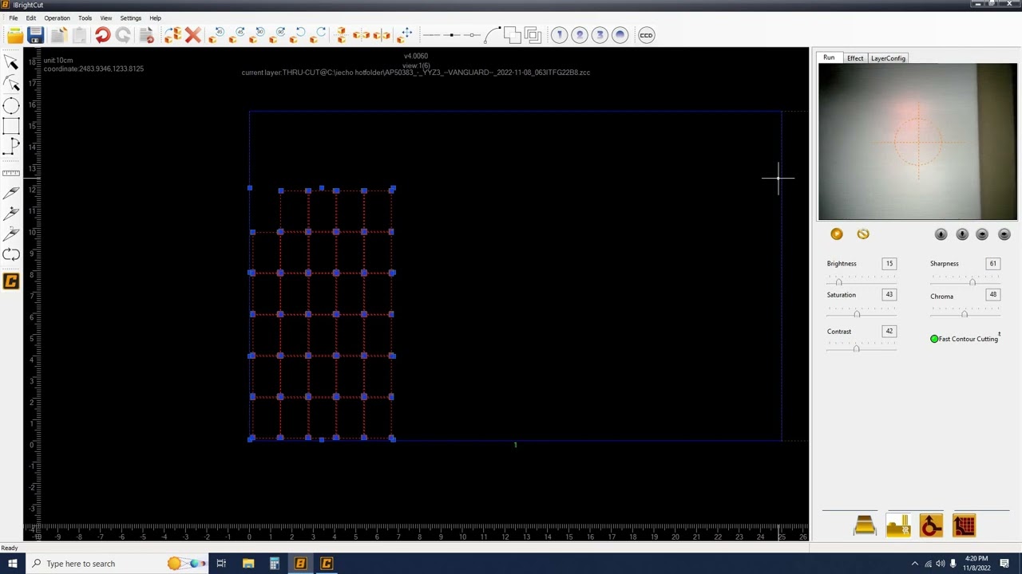The height and width of the screenshot is (574, 1022).
Task: Click the round button numbered 3
Action: 600,35
